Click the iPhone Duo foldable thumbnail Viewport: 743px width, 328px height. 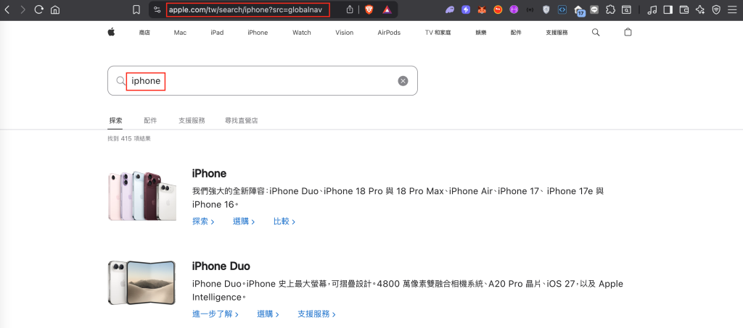[141, 282]
